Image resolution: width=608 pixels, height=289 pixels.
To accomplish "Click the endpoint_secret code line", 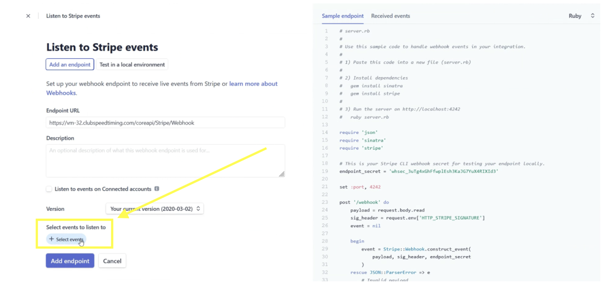I will [x=419, y=171].
